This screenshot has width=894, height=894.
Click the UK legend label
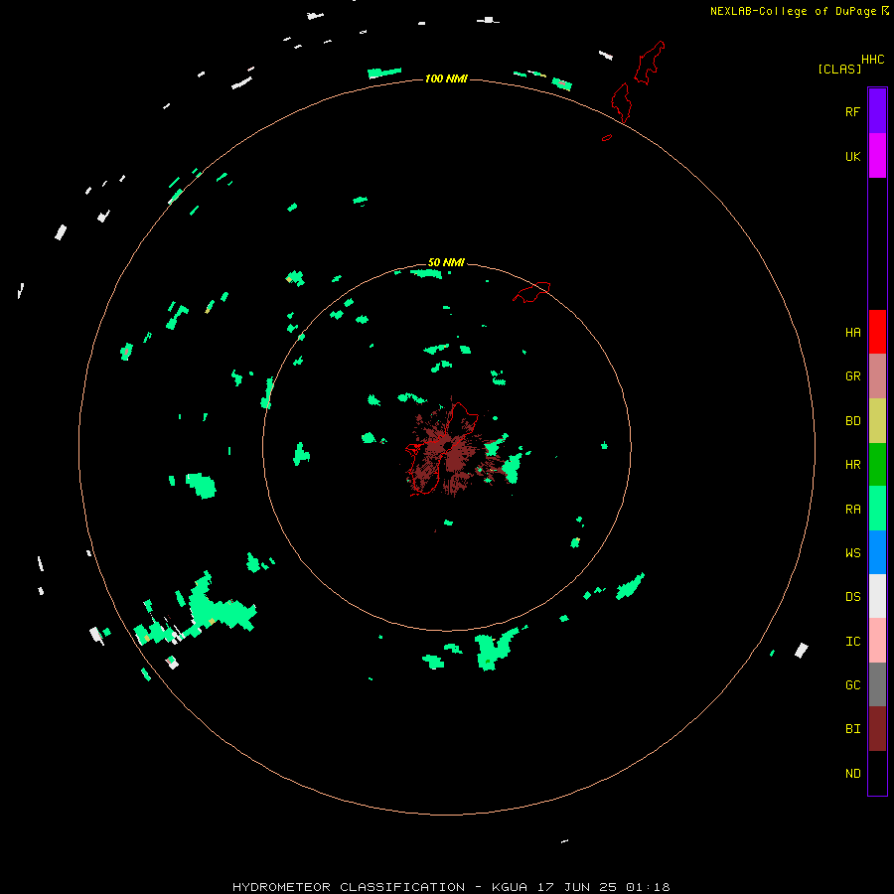click(x=852, y=156)
